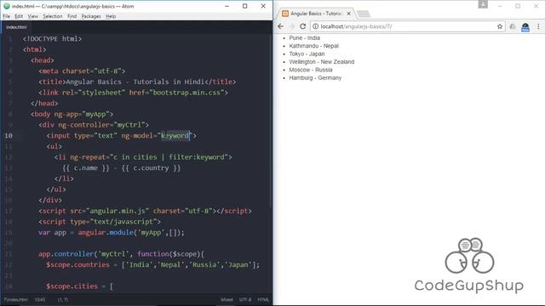
Task: Click the ng-controller myCtrl attribute
Action: coord(101,125)
